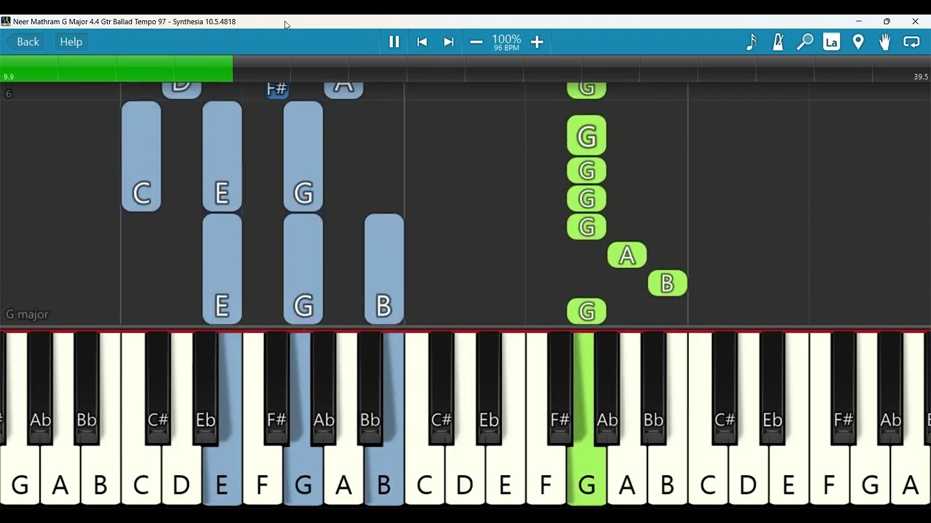The height and width of the screenshot is (523, 931).
Task: Skip back to the previous measure
Action: pyautogui.click(x=422, y=42)
